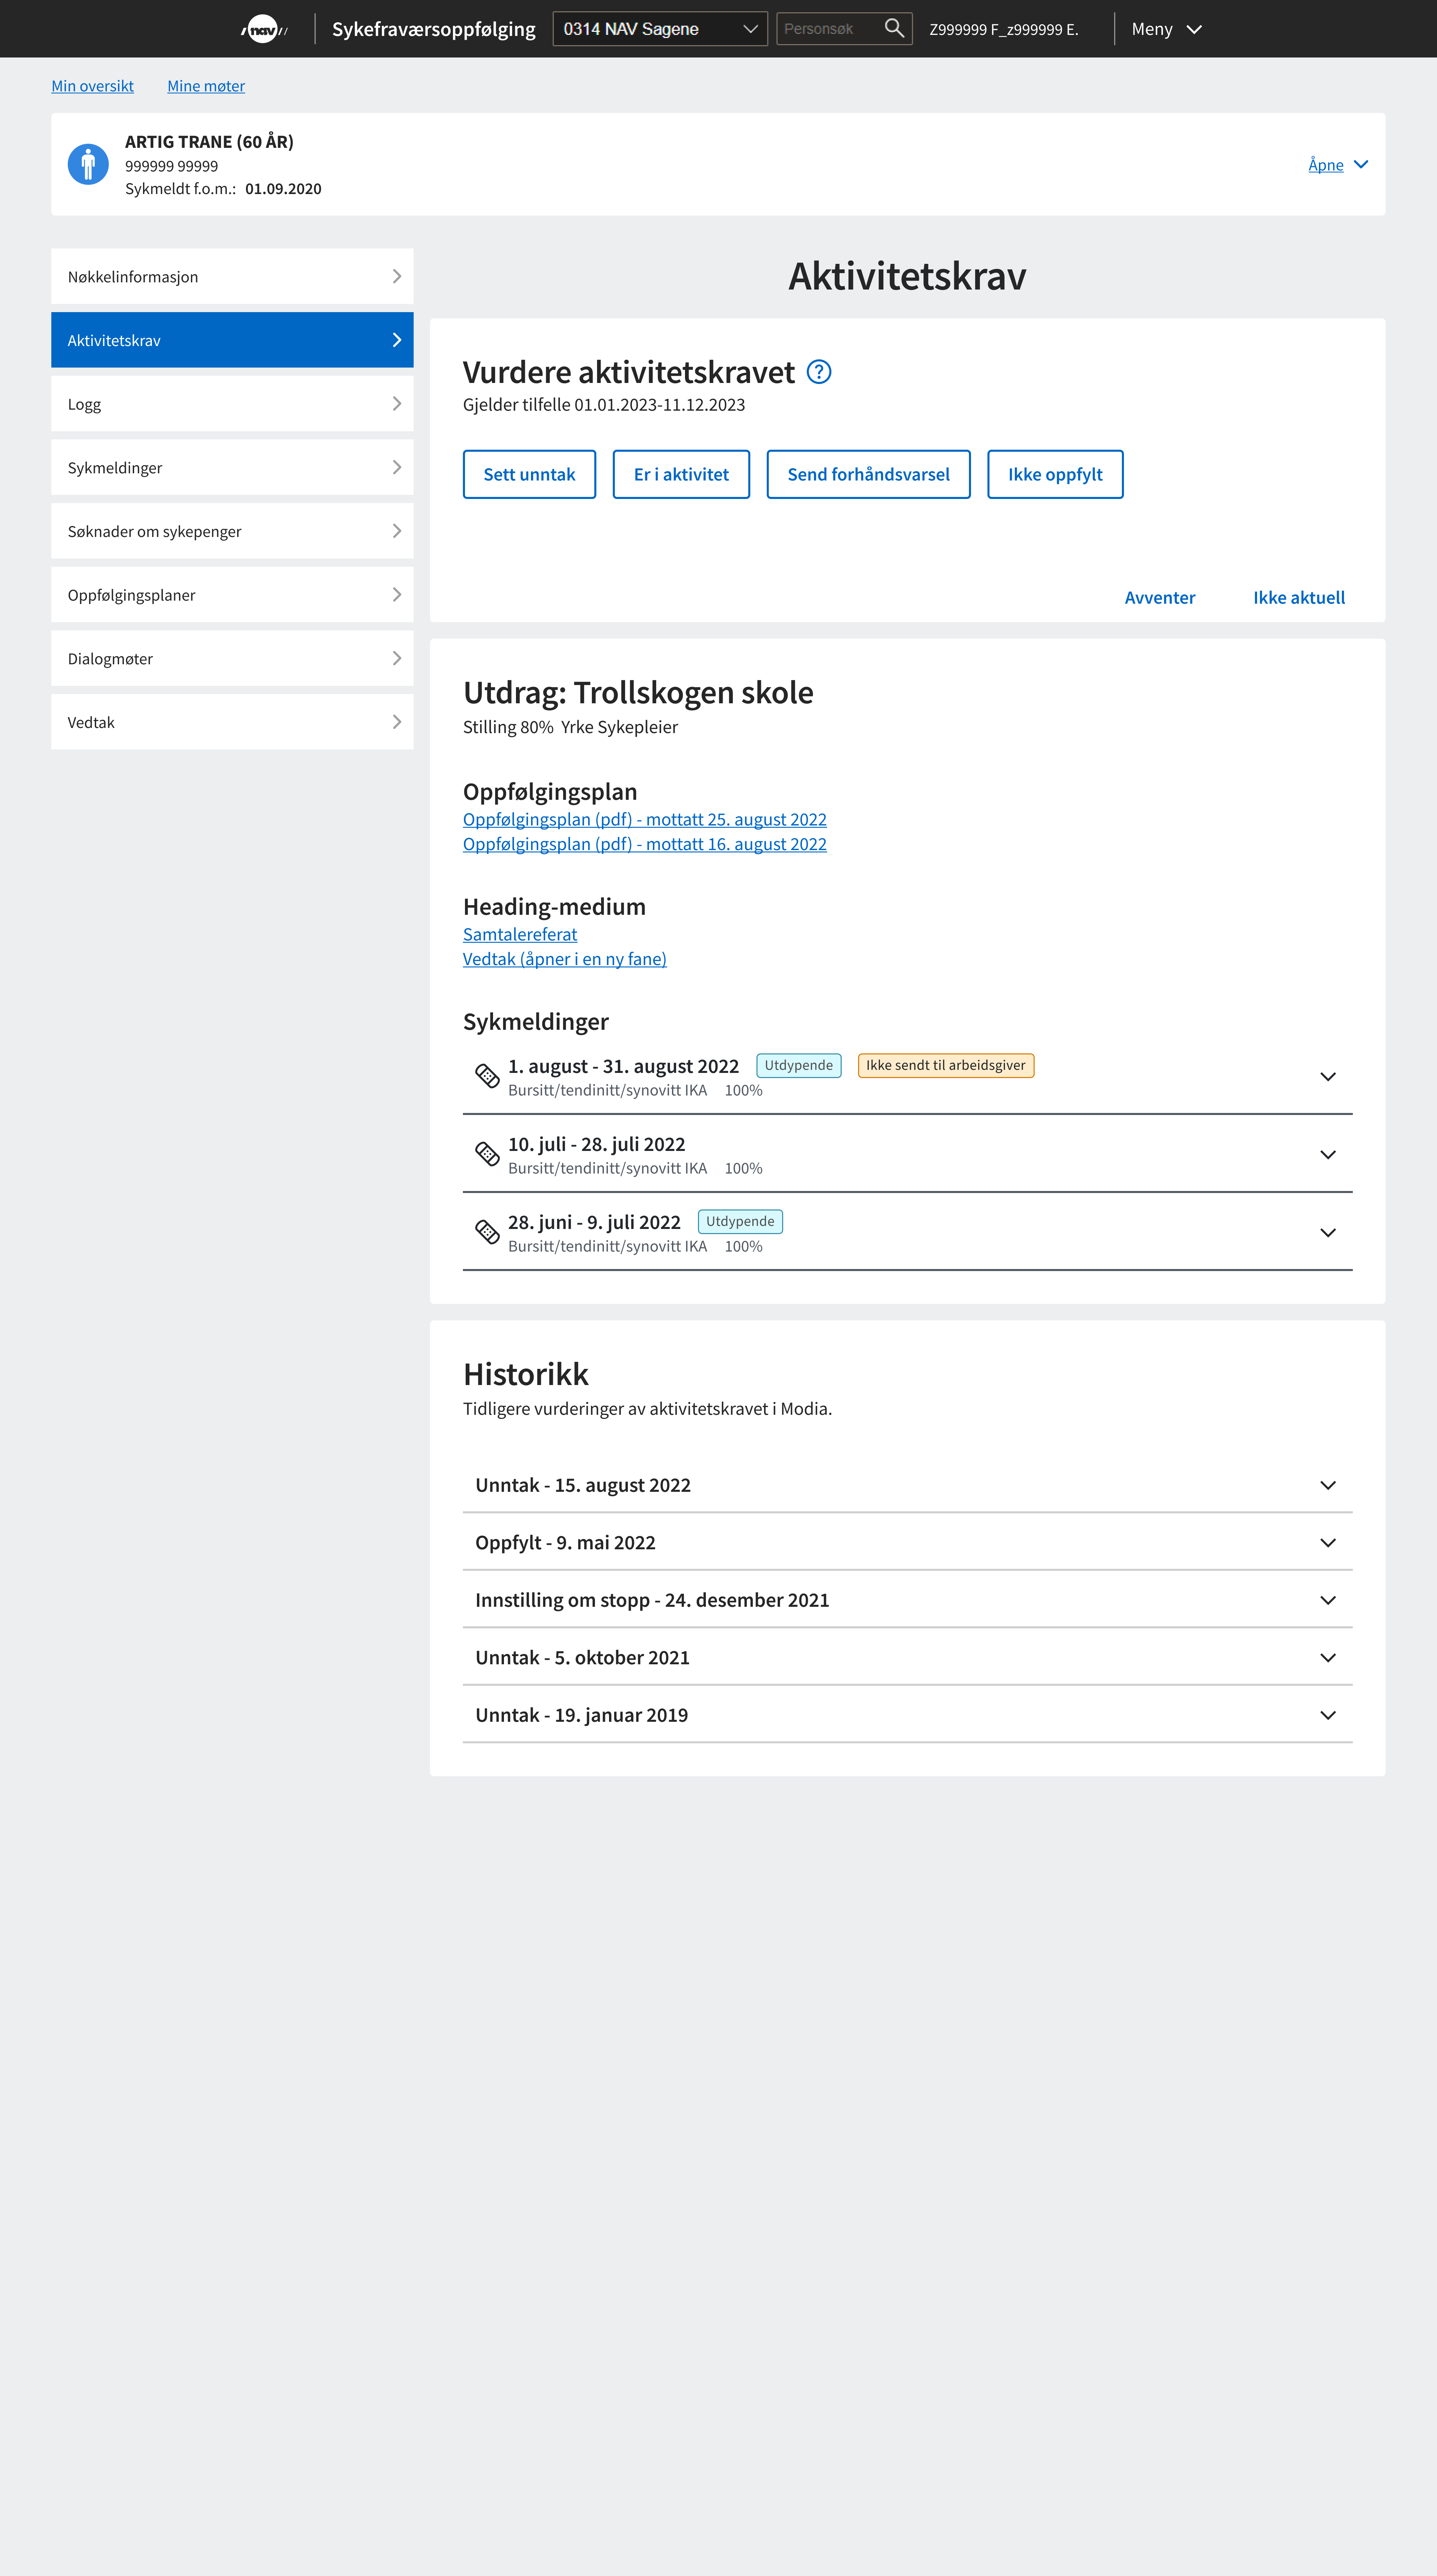Expand person info with Åpne

click(1338, 165)
